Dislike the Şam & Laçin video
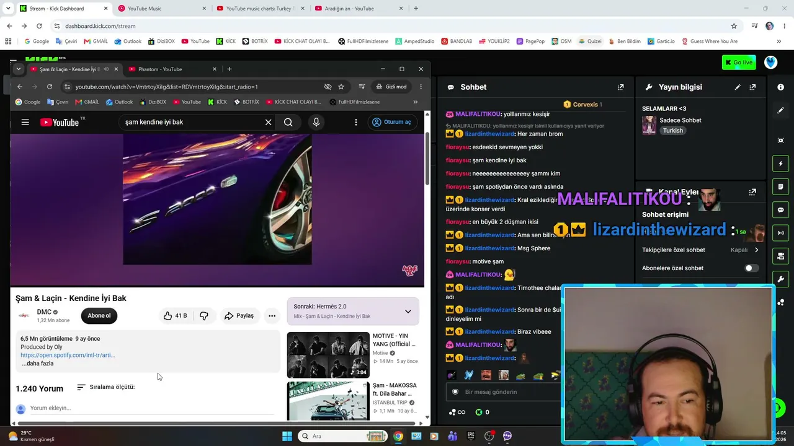This screenshot has width=794, height=446. point(203,316)
